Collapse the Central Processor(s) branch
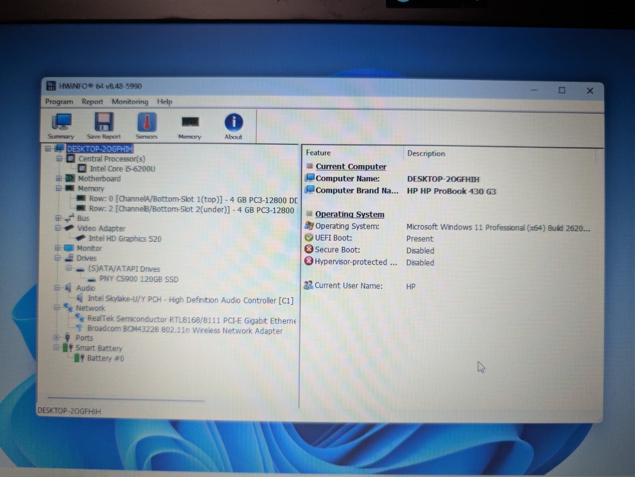635x477 pixels. (x=60, y=158)
